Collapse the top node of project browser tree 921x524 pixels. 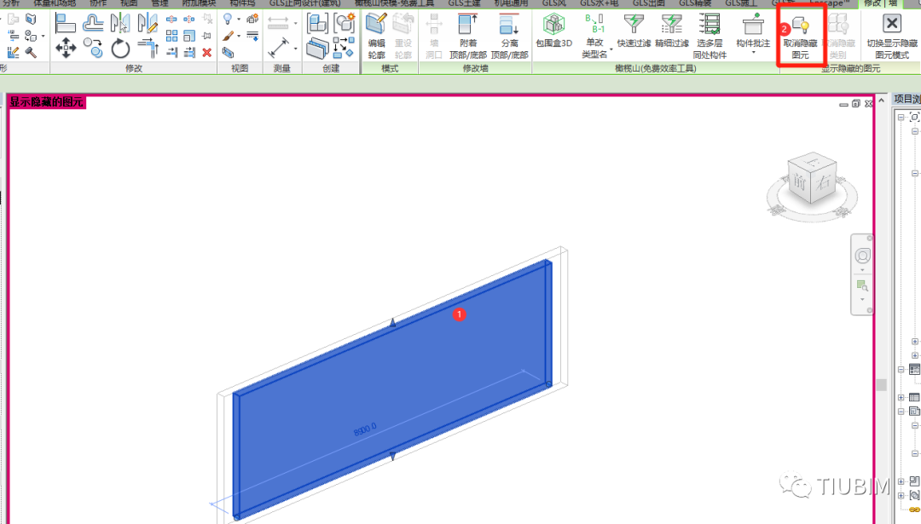tap(901, 118)
